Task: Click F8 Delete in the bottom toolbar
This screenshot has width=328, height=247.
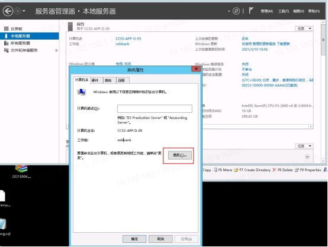Action: pos(282,170)
